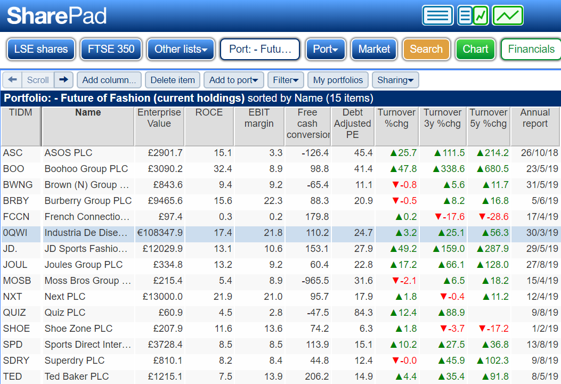Switch to list and chart split view icon
Image resolution: width=561 pixels, height=384 pixels.
tap(473, 15)
